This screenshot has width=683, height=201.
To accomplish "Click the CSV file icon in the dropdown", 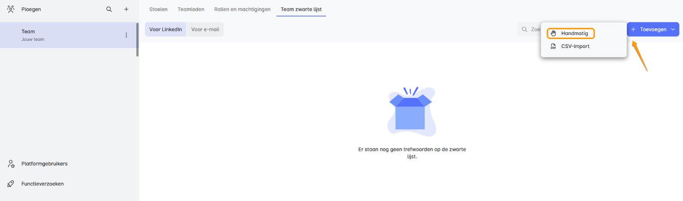I will coord(553,46).
